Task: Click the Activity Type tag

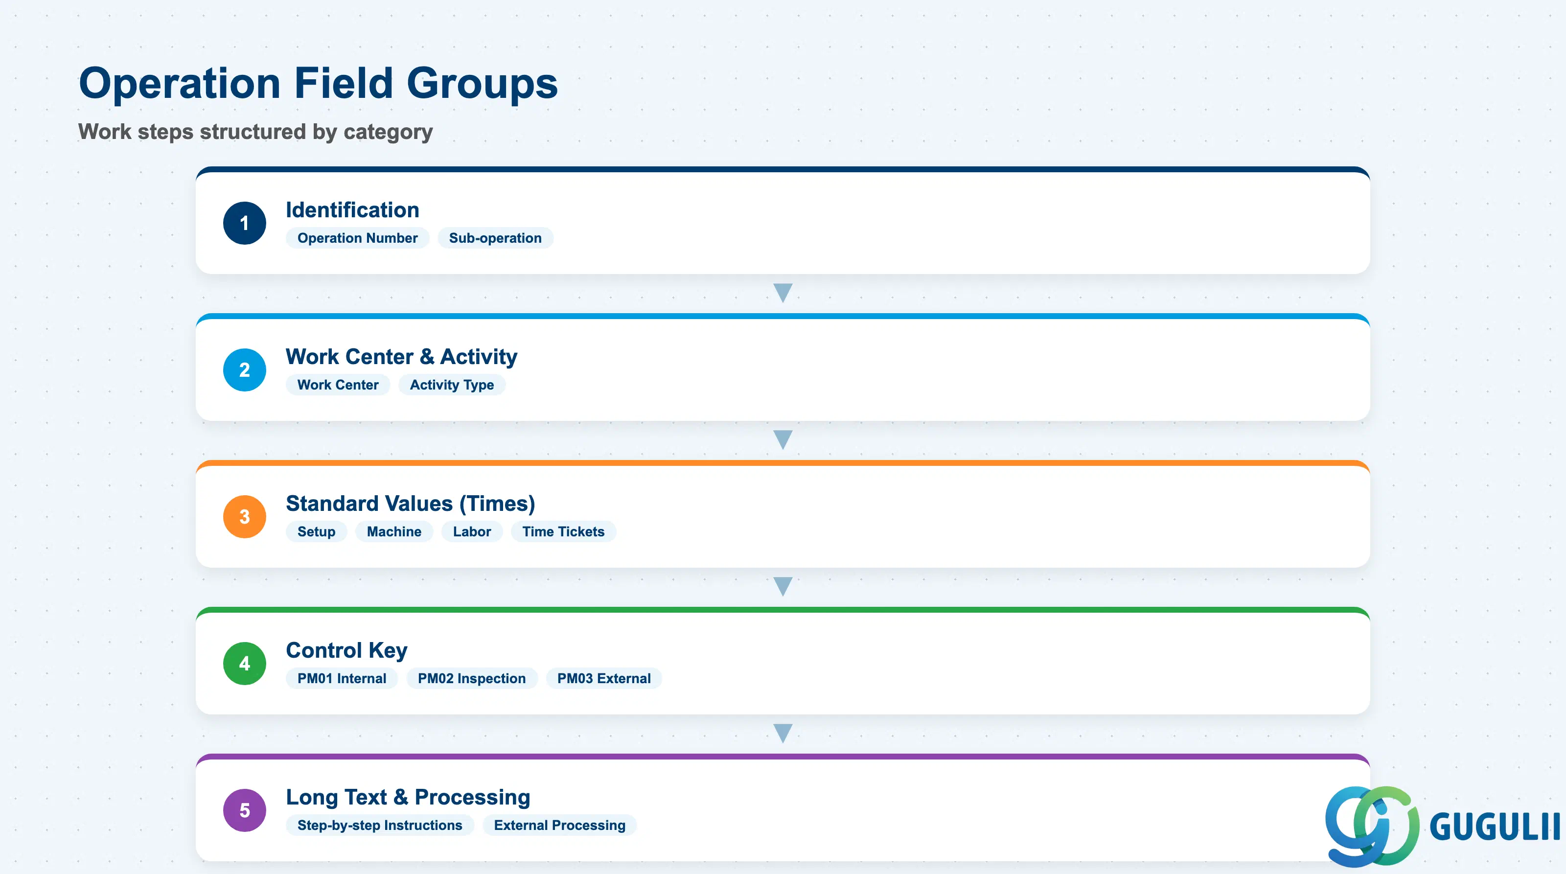Action: point(452,385)
